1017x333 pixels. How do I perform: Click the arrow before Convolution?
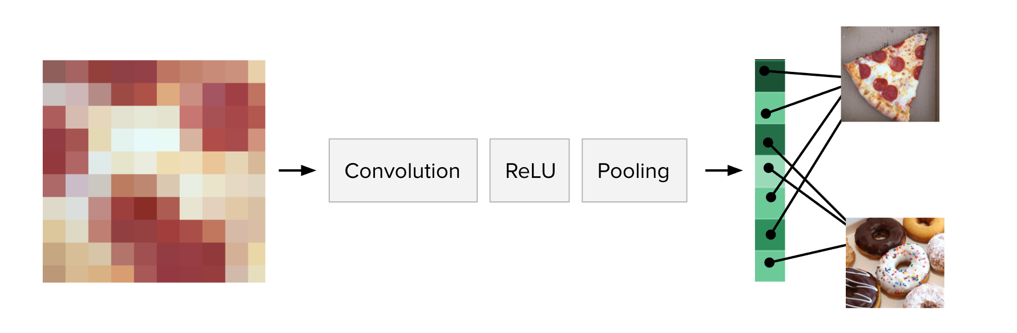pos(297,170)
